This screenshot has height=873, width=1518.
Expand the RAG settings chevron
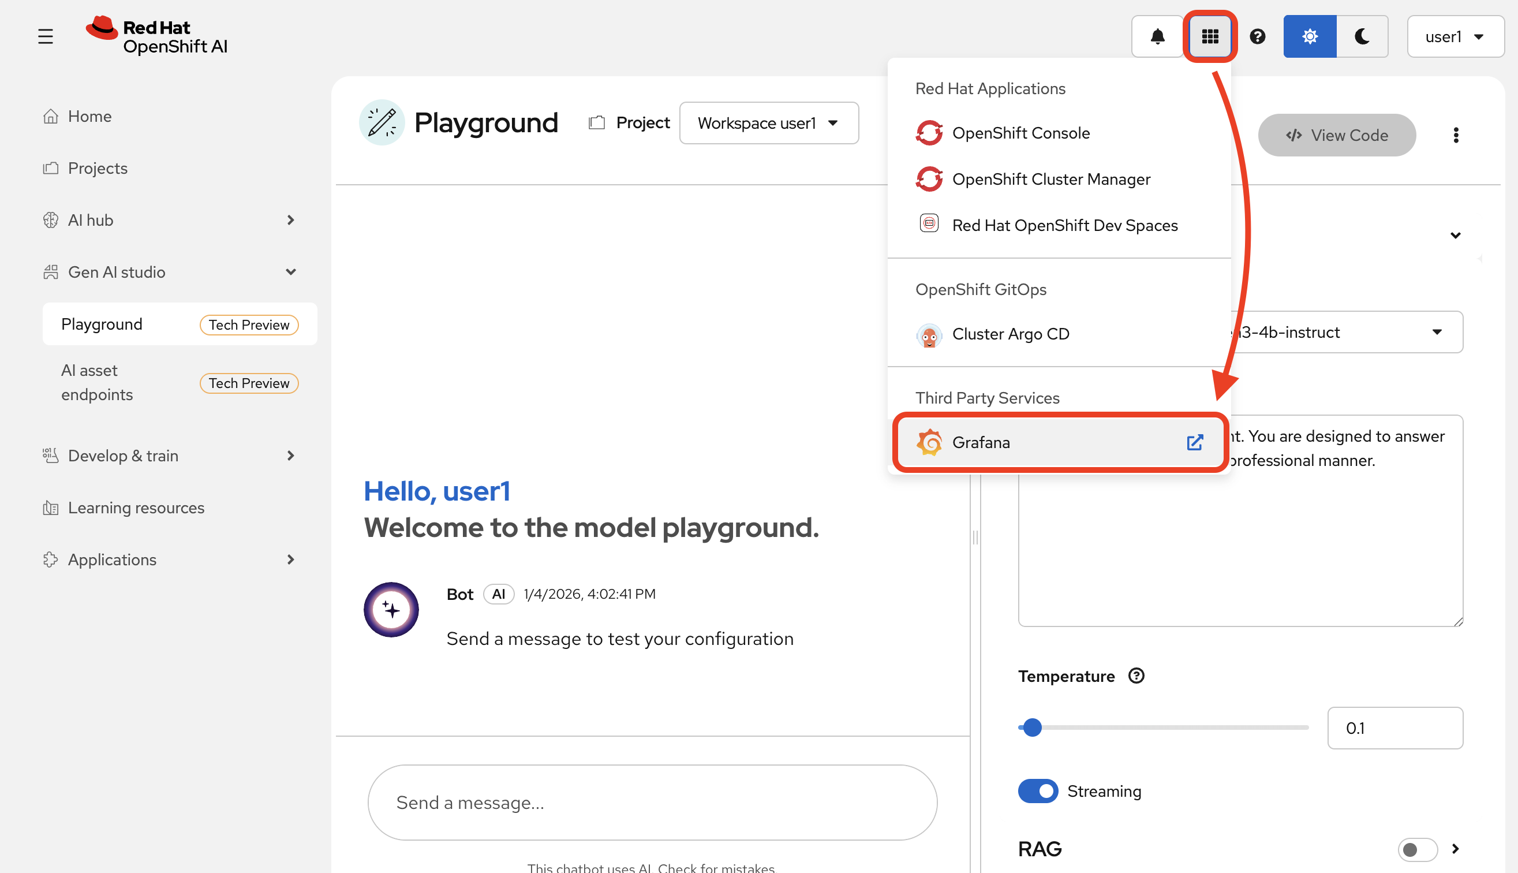[1456, 849]
